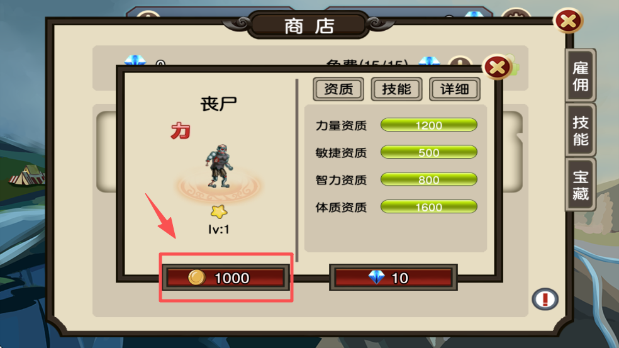Select the zombie character sprite
Image resolution: width=619 pixels, height=348 pixels.
point(220,166)
